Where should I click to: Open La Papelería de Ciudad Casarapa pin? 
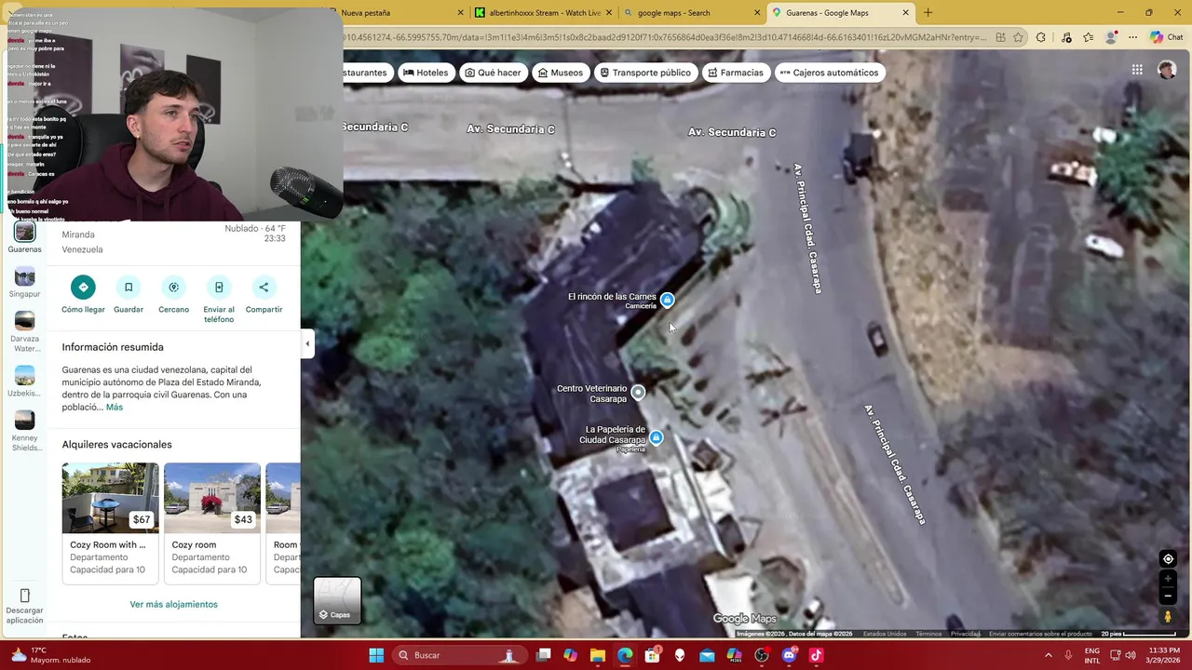(657, 437)
